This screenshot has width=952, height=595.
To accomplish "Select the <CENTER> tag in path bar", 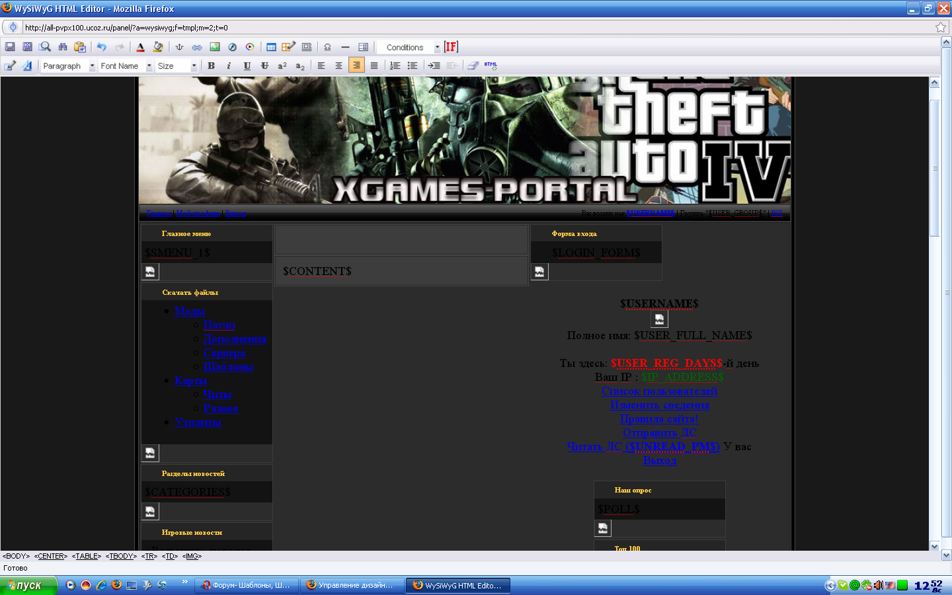I will (50, 556).
